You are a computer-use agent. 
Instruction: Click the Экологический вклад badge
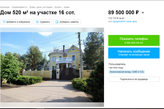tap(127, 72)
